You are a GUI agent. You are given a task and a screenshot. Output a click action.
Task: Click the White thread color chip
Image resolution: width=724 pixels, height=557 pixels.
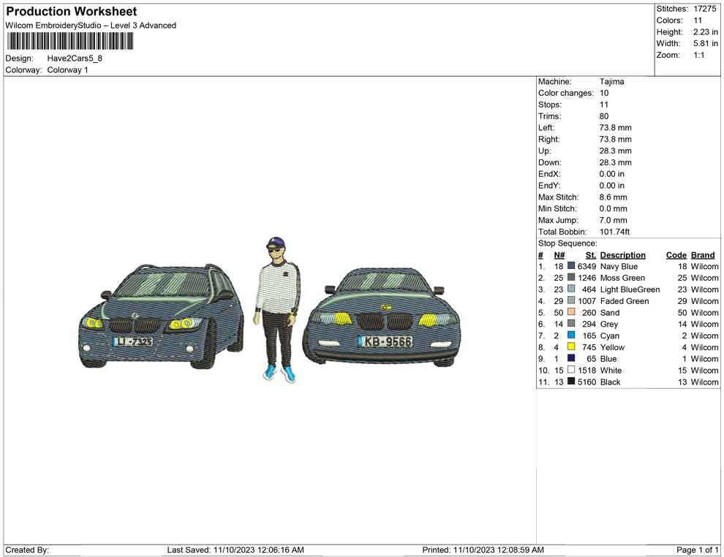[569, 371]
